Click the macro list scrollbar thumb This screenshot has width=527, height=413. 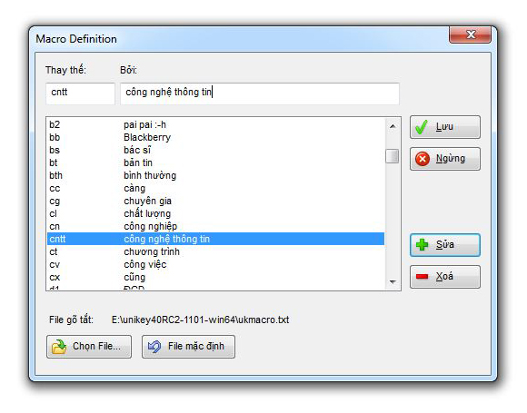[x=393, y=156]
